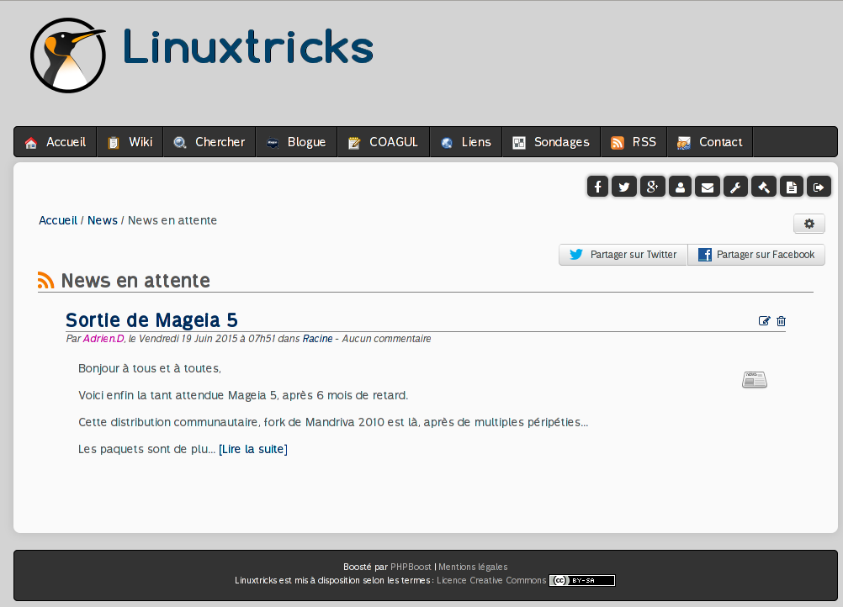Click the orange RSS icon beside News en attente
The width and height of the screenshot is (843, 607).
45,281
